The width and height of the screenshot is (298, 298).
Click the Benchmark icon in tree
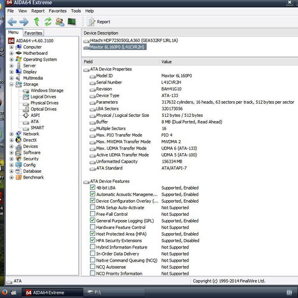click(x=18, y=177)
